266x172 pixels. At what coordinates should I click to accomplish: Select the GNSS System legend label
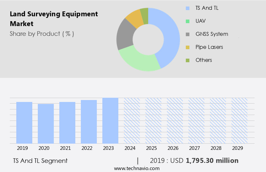coord(212,34)
